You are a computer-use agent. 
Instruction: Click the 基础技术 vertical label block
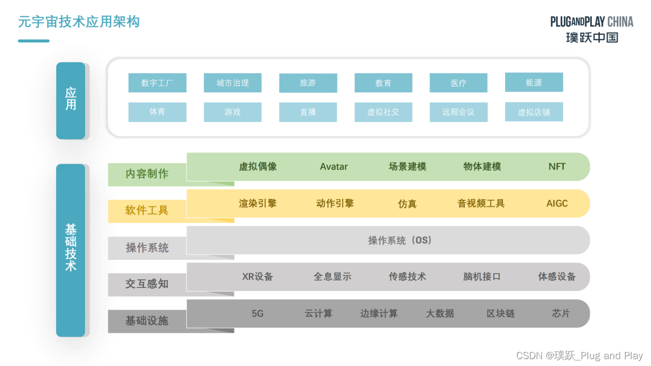click(x=71, y=250)
